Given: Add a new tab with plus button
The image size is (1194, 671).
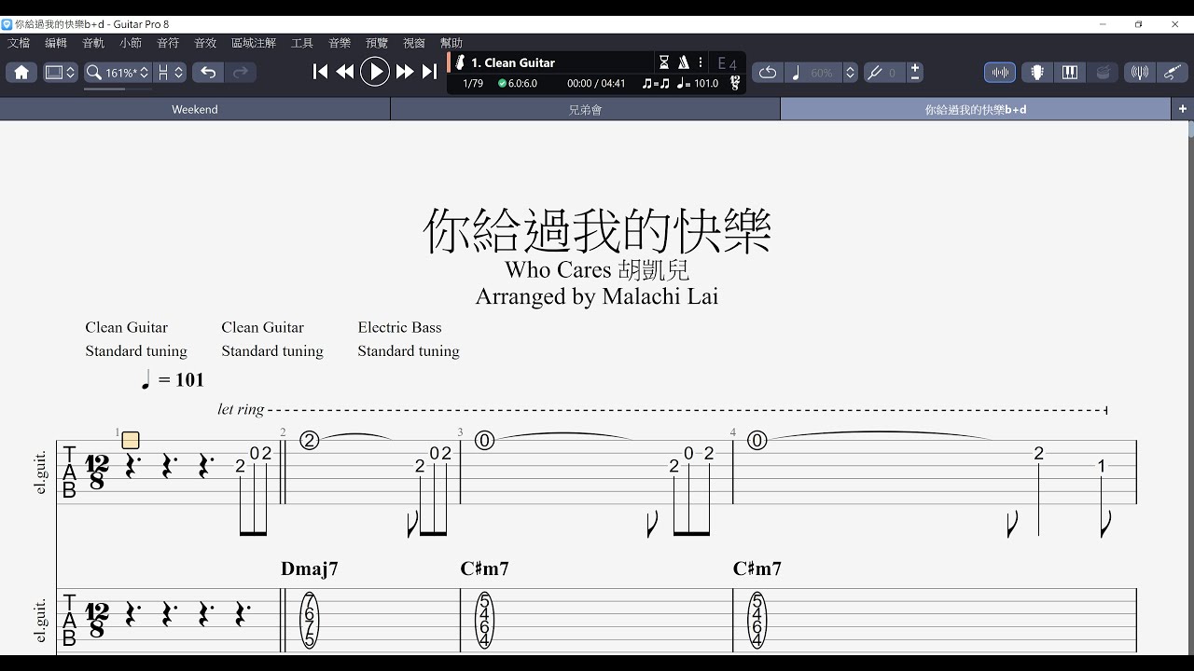Looking at the screenshot, I should click(x=1183, y=109).
